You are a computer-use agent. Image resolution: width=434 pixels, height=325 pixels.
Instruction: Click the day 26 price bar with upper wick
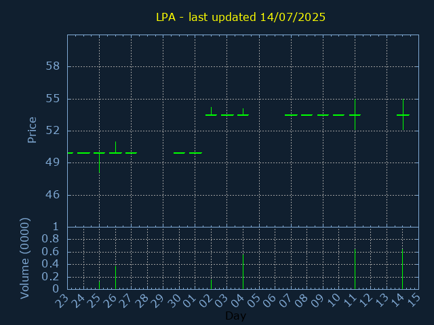tap(115, 148)
